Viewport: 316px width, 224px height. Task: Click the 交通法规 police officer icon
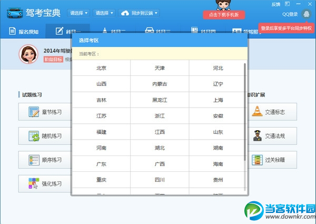click(x=258, y=135)
